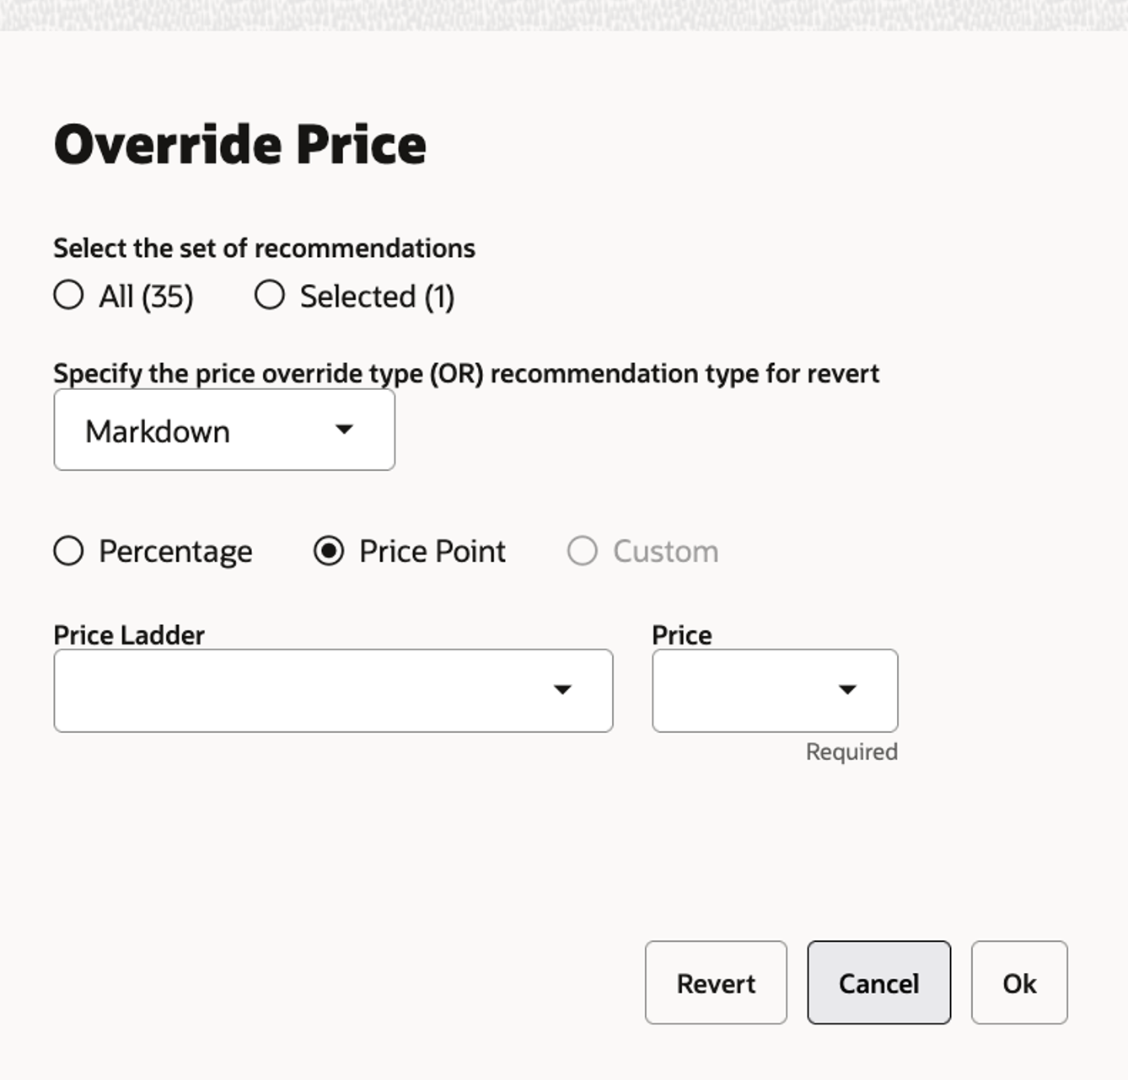Cancel the Override Price dialog
Viewport: 1128px width, 1080px height.
(x=878, y=983)
